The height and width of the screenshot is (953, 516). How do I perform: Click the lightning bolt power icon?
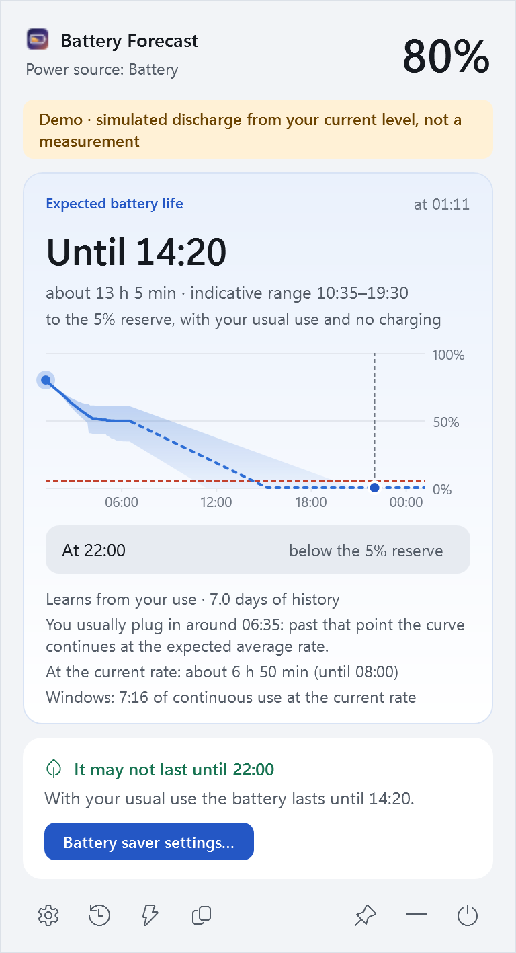(150, 915)
